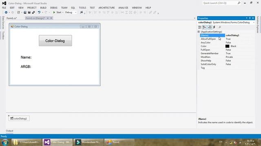The image size is (261, 146).
Task: Open the Output panel tab
Action: tap(9, 131)
